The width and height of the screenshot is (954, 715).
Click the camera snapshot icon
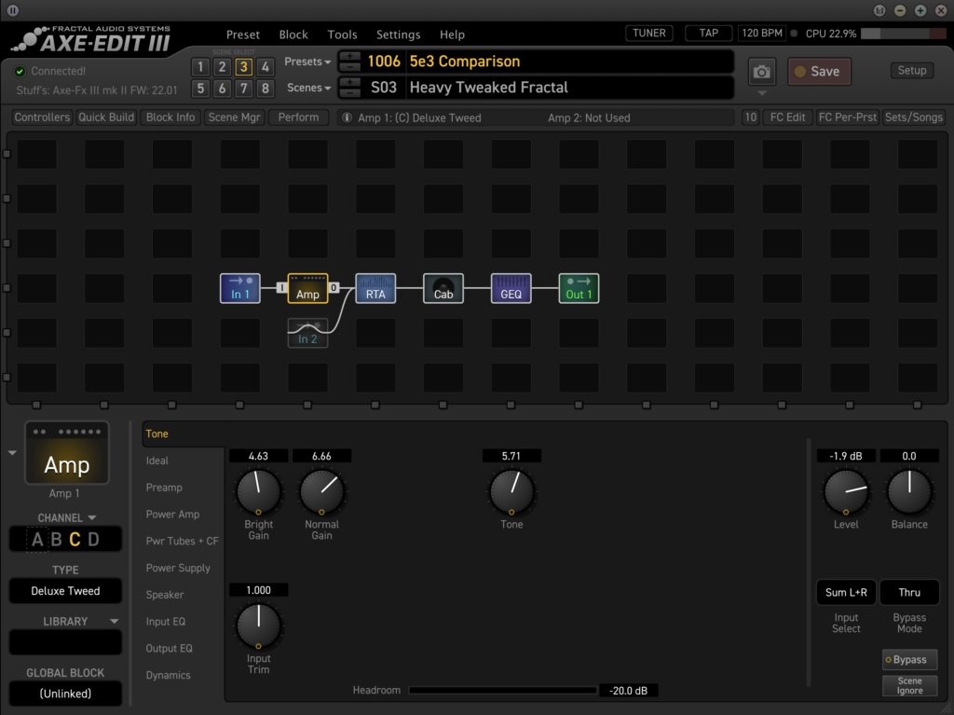[762, 72]
